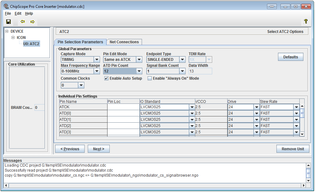
Task: Click the VCCO column header
Action: (211, 102)
